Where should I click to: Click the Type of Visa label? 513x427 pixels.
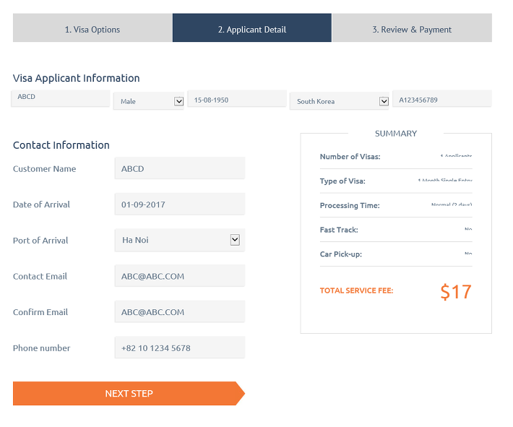(x=342, y=181)
